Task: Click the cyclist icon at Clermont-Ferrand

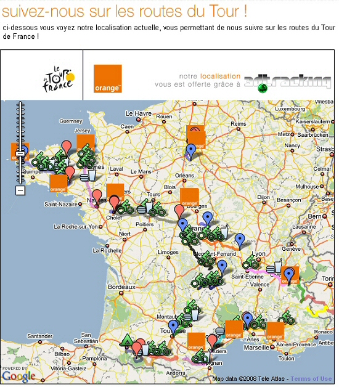Action: pyautogui.click(x=207, y=258)
